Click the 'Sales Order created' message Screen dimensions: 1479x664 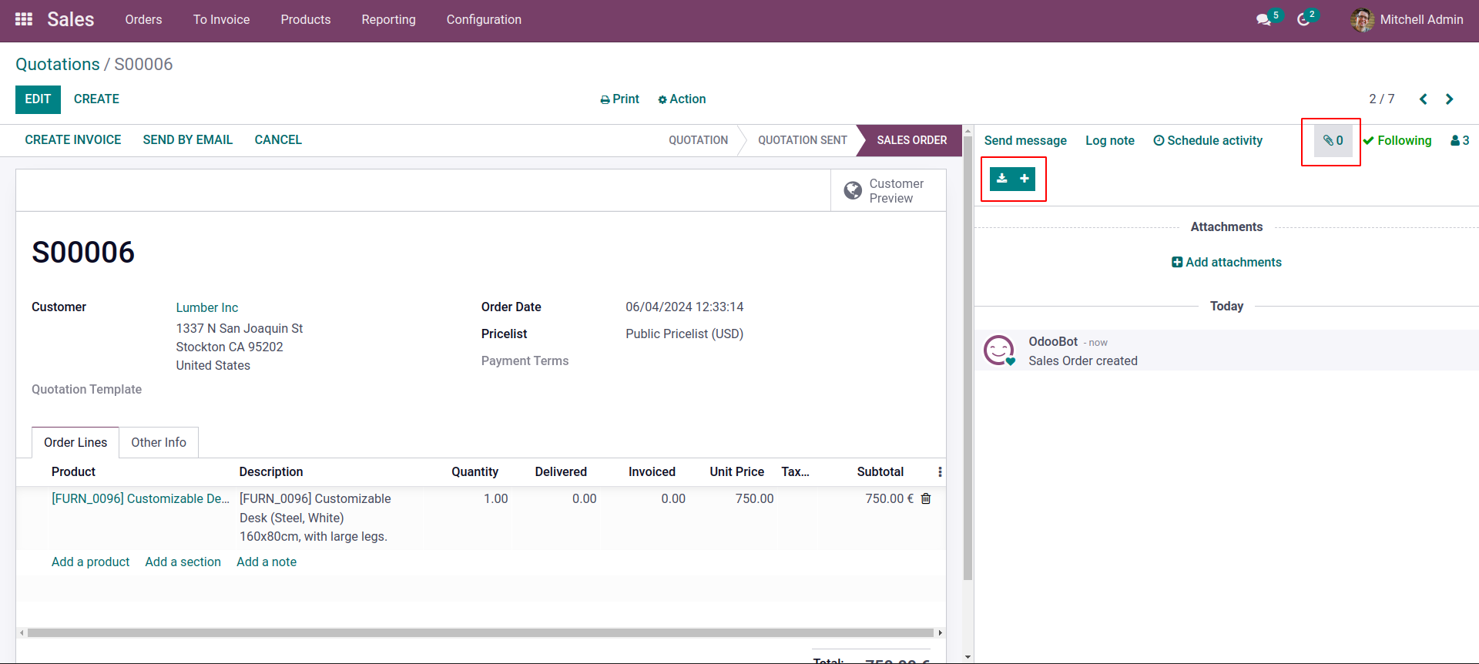tap(1083, 361)
